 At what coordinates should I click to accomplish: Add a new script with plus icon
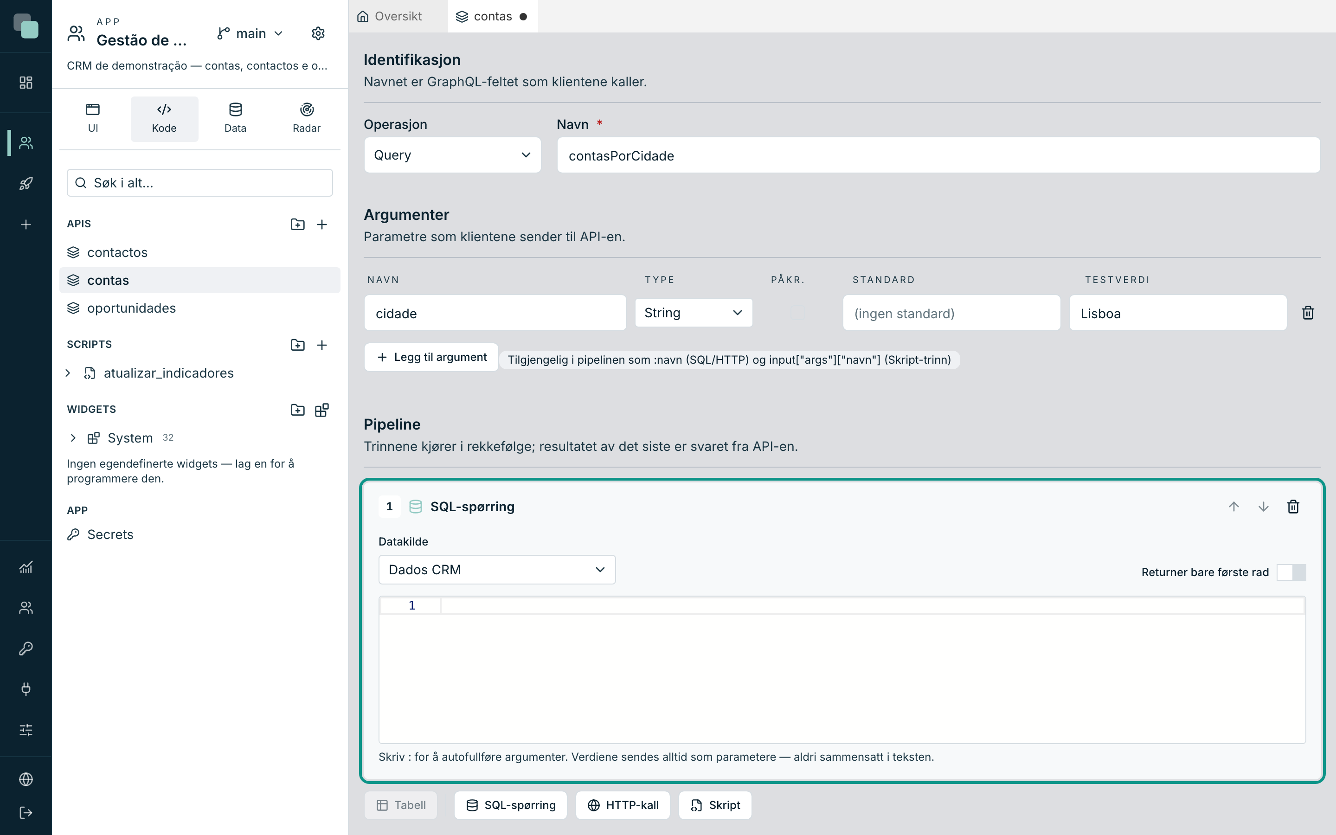[322, 345]
